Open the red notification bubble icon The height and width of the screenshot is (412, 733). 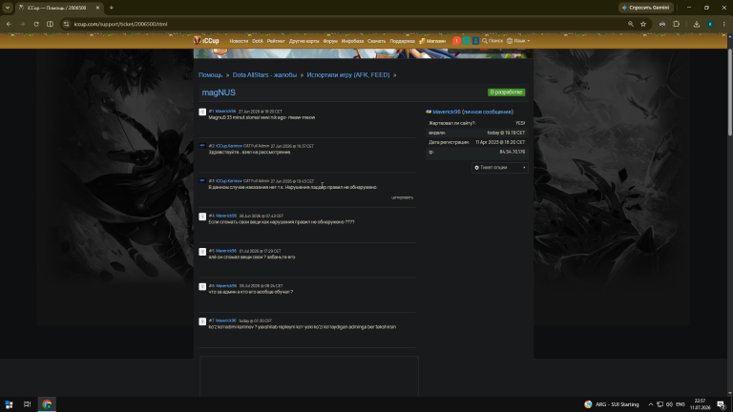[457, 41]
